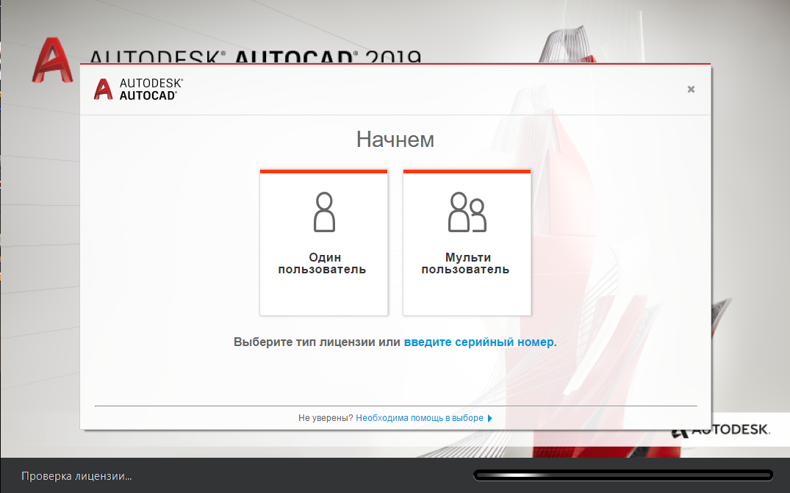Select the Мульти пользователь license card
This screenshot has height=493, width=790.
(x=467, y=242)
